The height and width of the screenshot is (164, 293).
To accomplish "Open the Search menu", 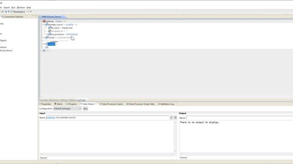I will (x=6, y=7).
